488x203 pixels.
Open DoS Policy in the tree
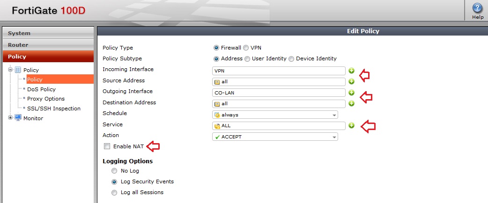click(x=41, y=89)
